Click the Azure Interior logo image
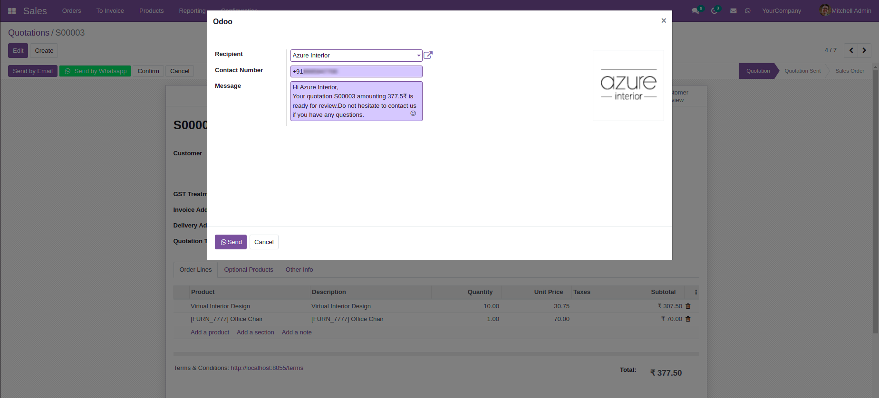The image size is (879, 398). pyautogui.click(x=628, y=85)
